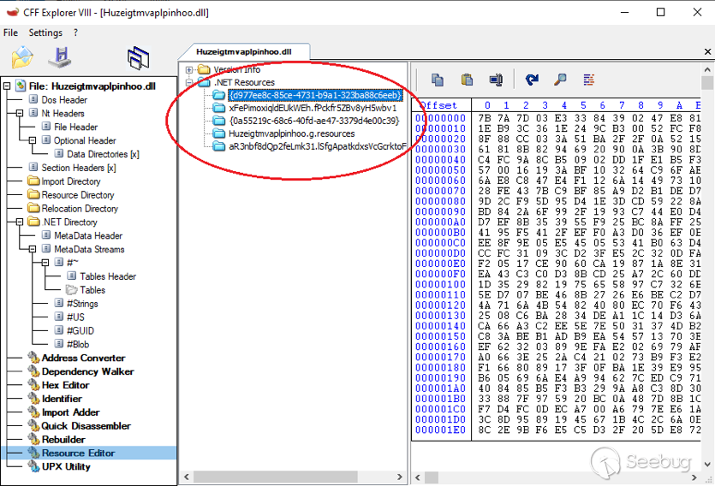Open the Tables folder item

92,290
